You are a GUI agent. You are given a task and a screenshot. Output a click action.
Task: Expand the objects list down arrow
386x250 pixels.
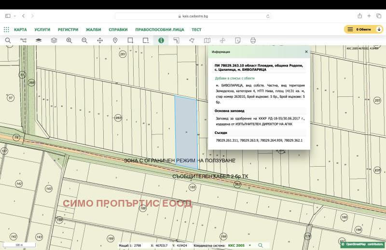click(379, 29)
